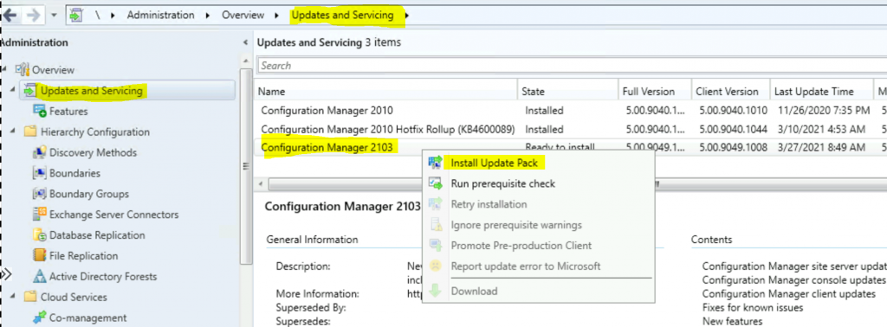The width and height of the screenshot is (887, 327).
Task: Click the Hierarchy Configuration folder icon
Action: point(30,131)
